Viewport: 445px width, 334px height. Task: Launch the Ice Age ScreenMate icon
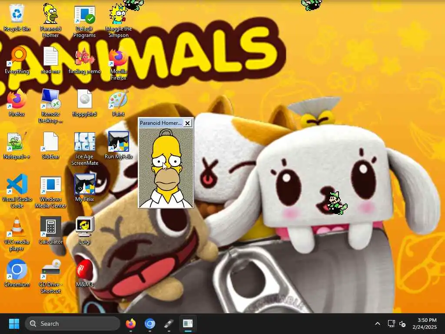(84, 149)
